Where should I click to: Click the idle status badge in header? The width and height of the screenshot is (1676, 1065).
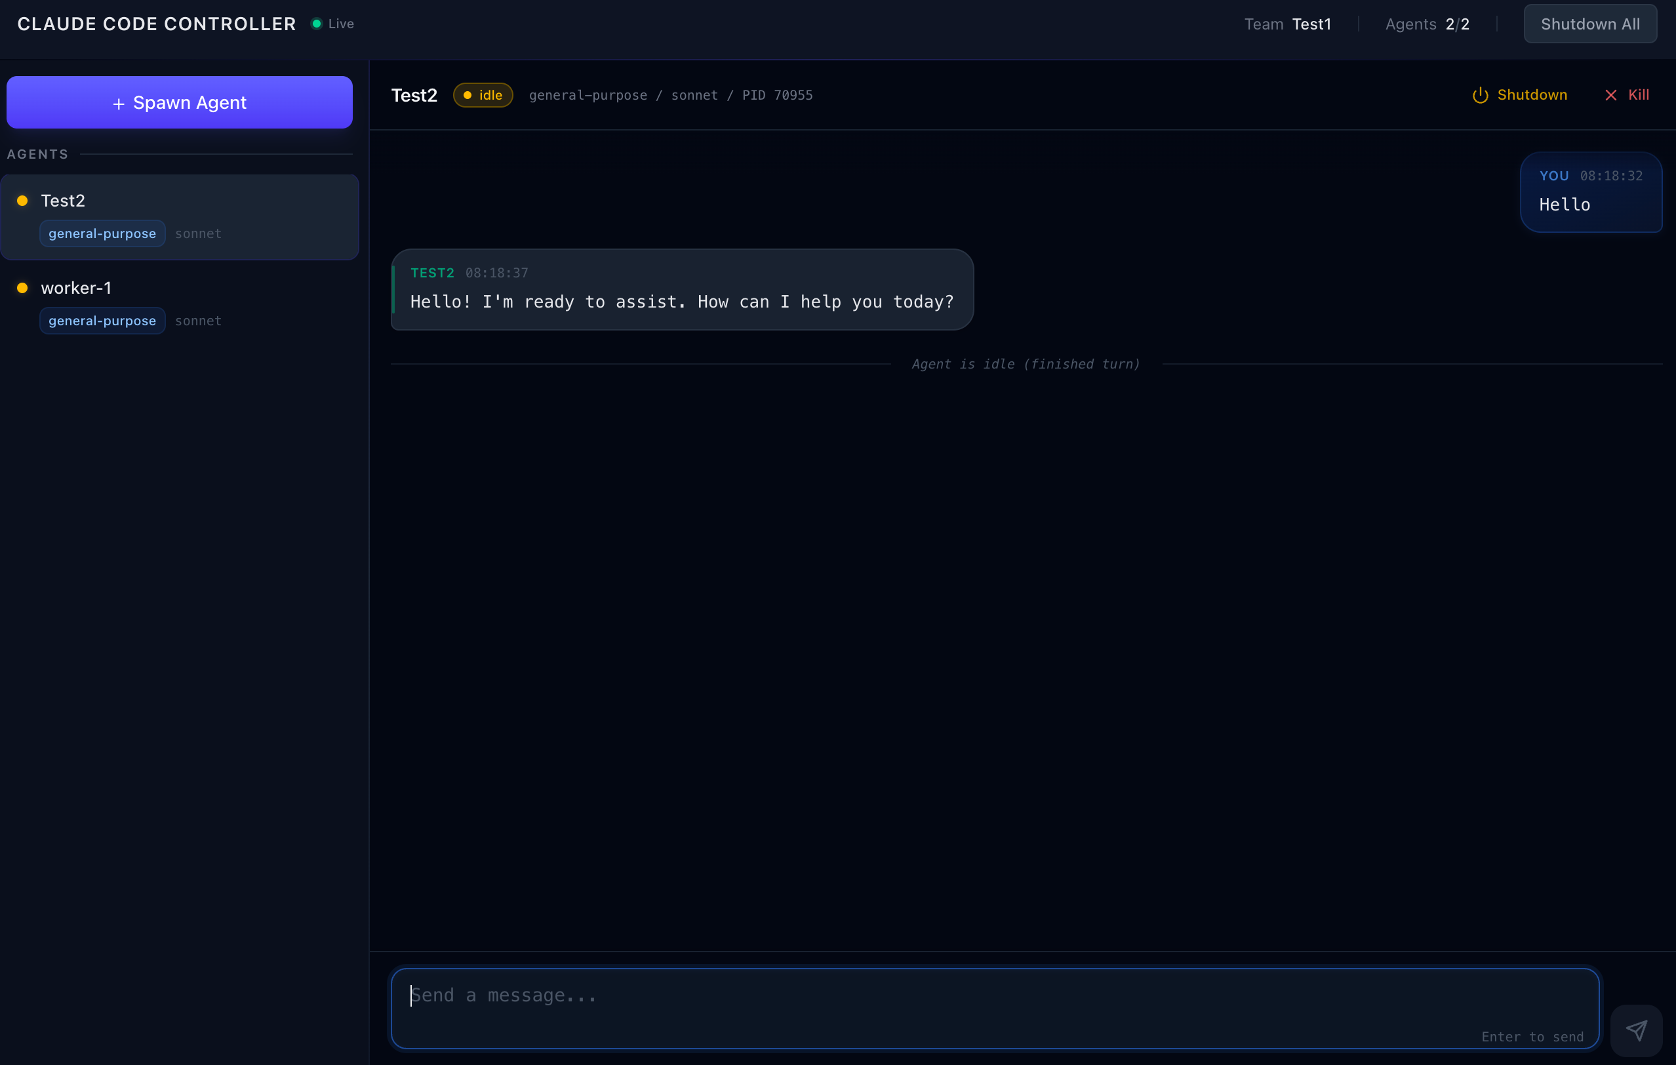(x=483, y=95)
